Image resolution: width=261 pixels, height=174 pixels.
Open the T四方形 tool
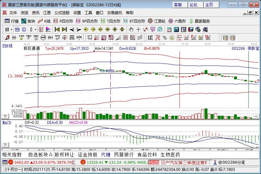click(111, 21)
